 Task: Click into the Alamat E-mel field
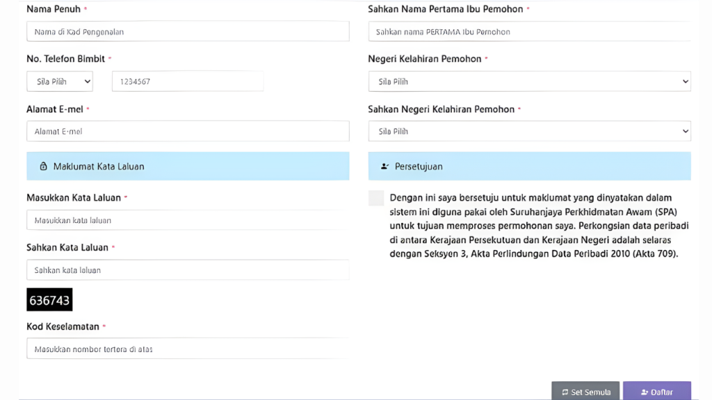pyautogui.click(x=188, y=131)
